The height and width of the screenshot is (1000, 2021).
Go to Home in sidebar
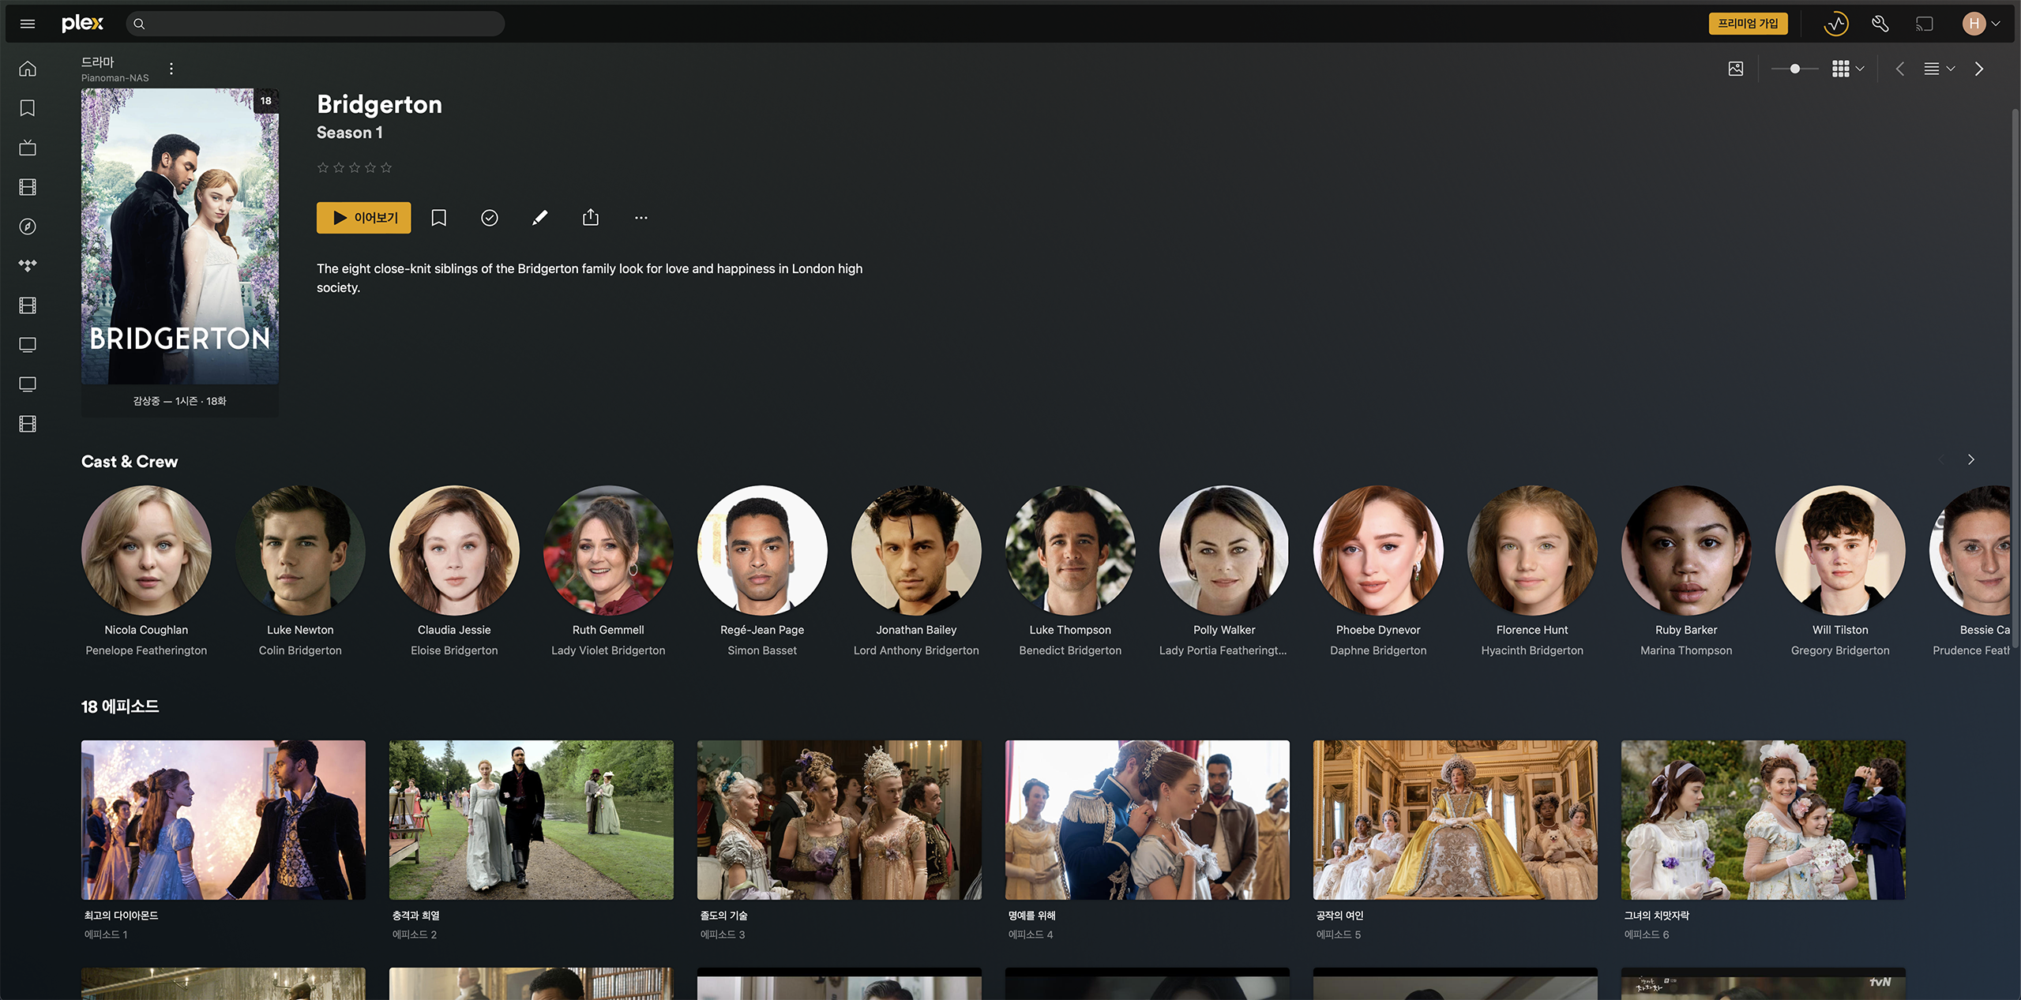pos(28,69)
